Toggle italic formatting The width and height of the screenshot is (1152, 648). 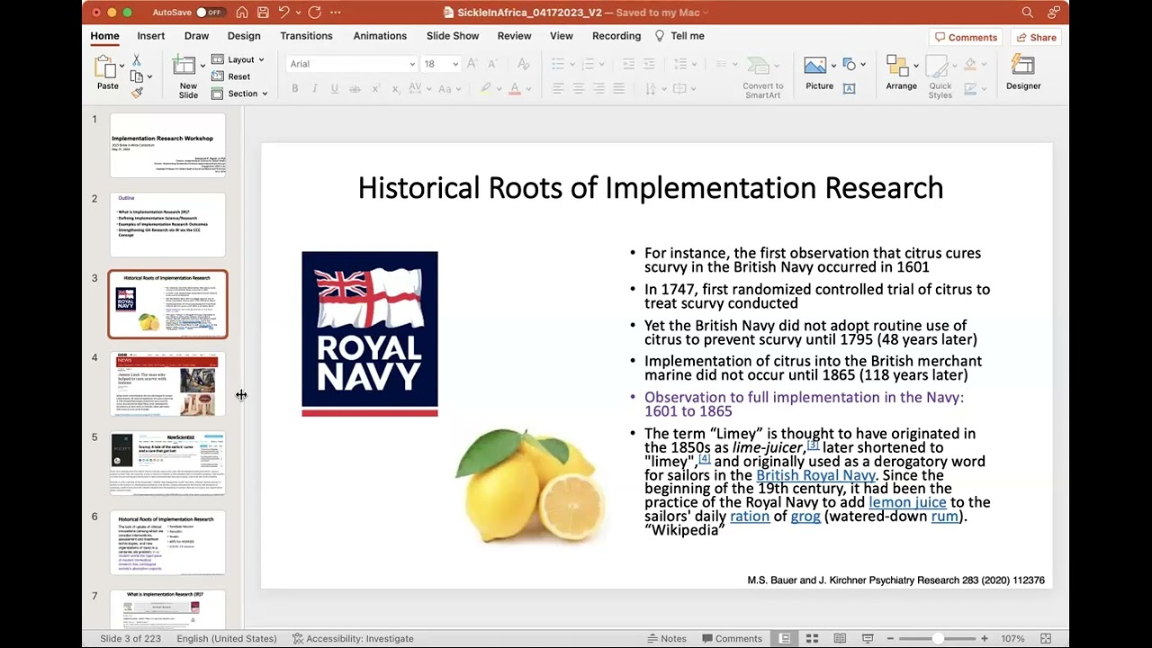315,88
